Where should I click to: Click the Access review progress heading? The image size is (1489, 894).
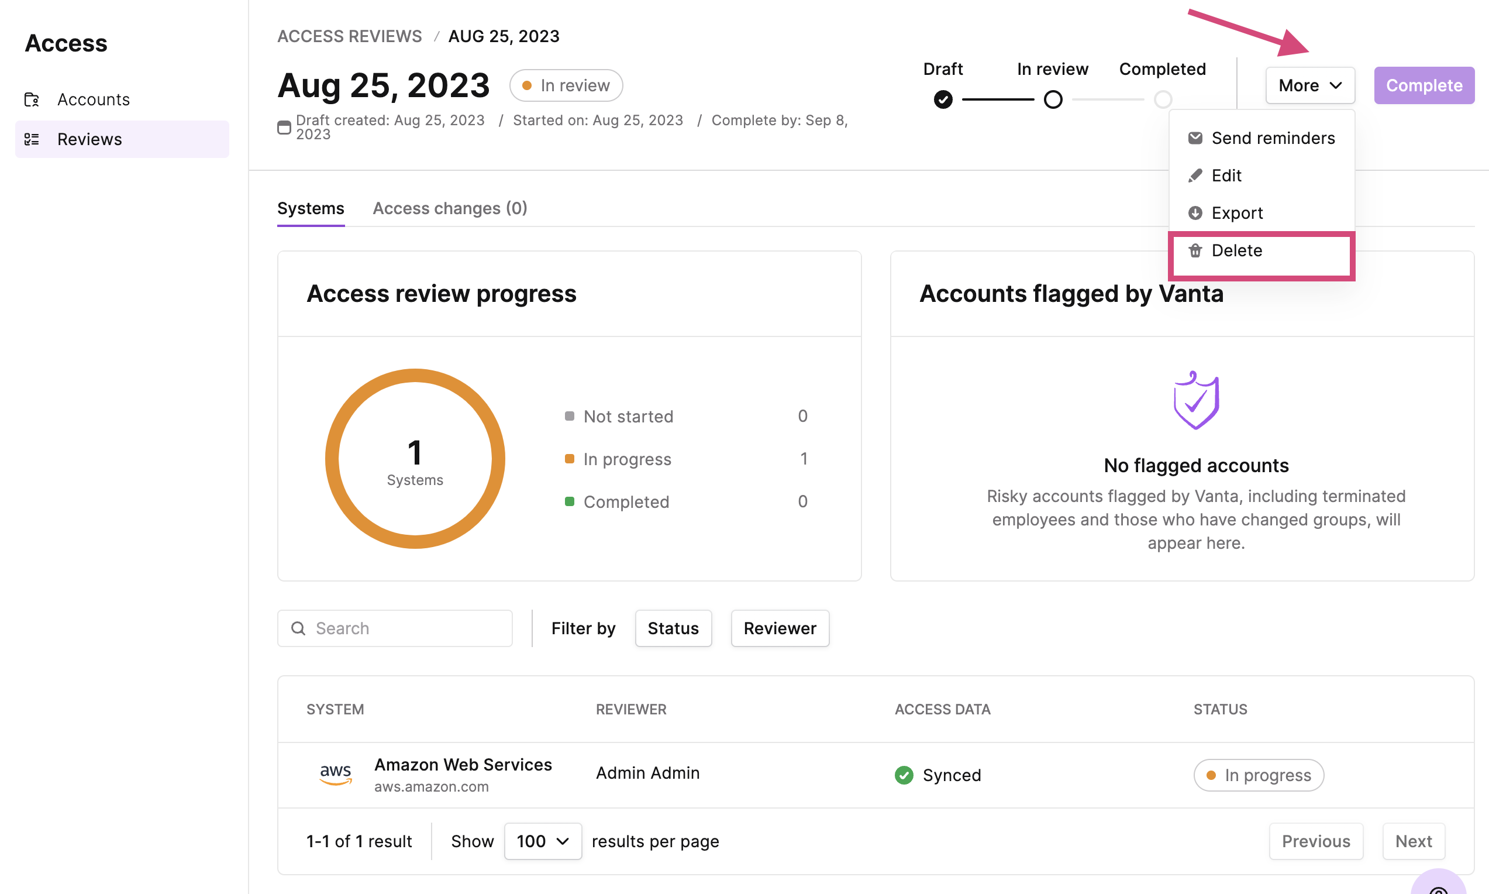point(442,293)
